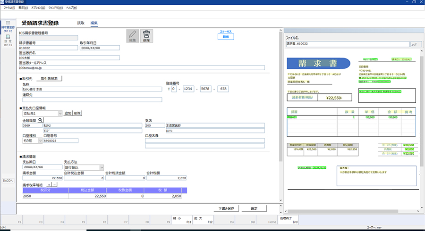
Task: Click ファイル名 field 請求書_610022
Action: coord(348,44)
